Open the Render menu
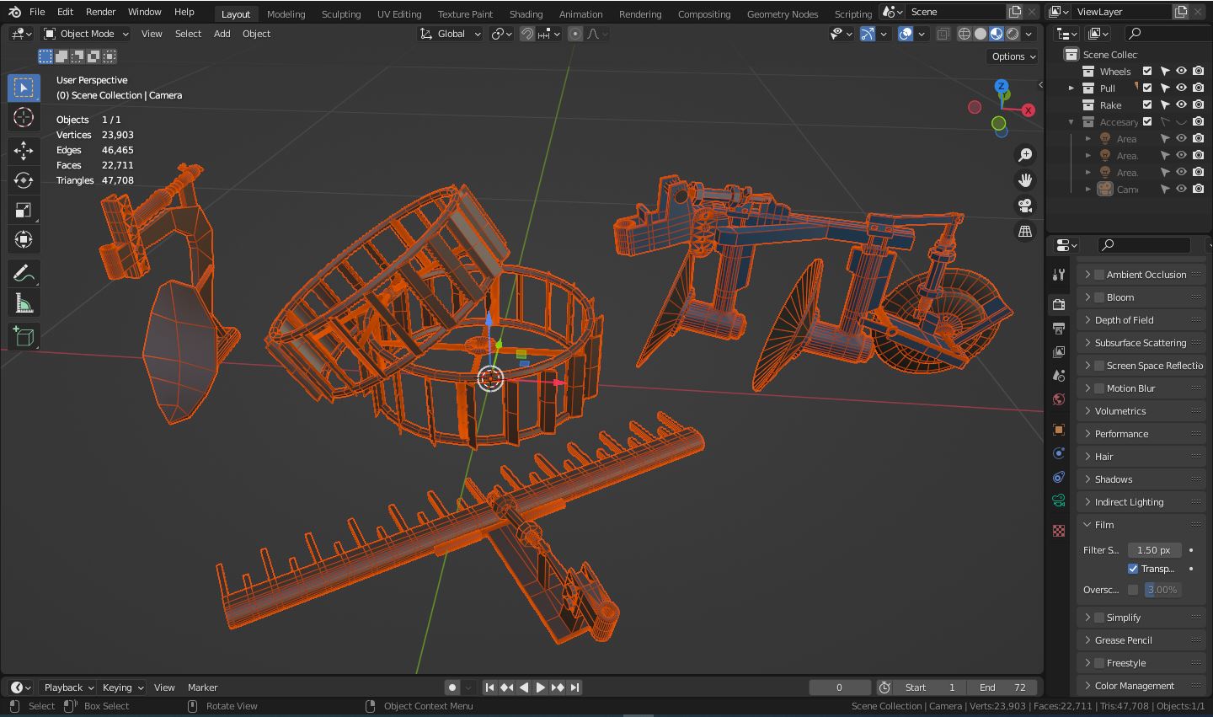 (x=100, y=13)
